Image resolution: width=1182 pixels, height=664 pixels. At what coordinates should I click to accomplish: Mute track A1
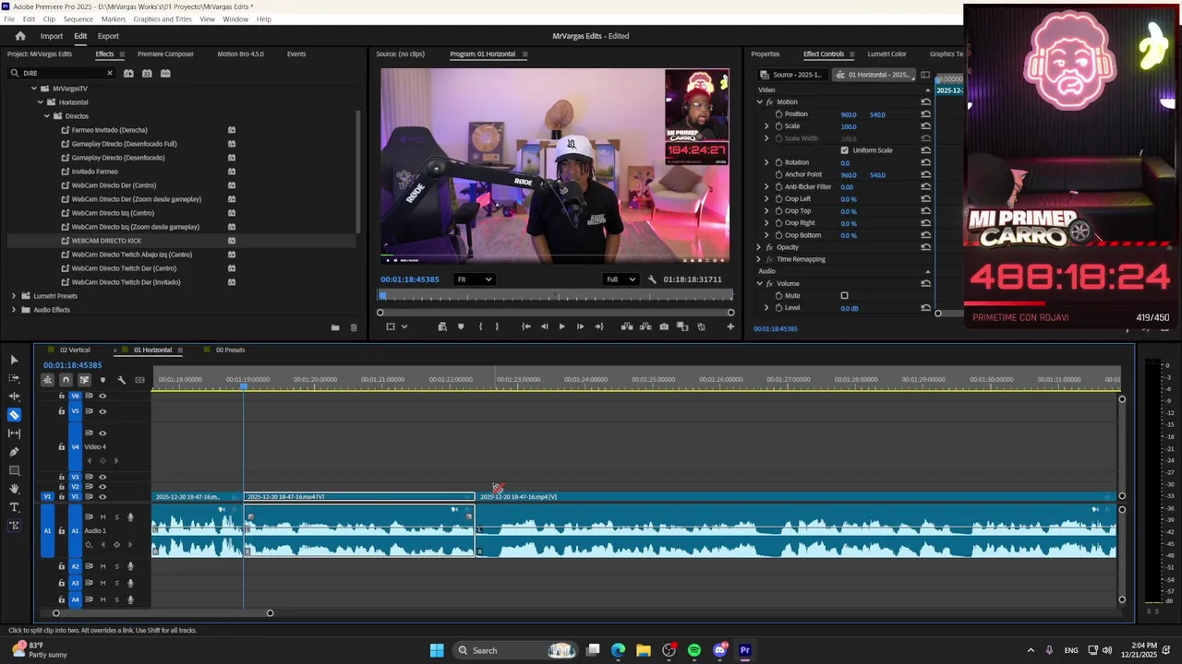pyautogui.click(x=103, y=517)
